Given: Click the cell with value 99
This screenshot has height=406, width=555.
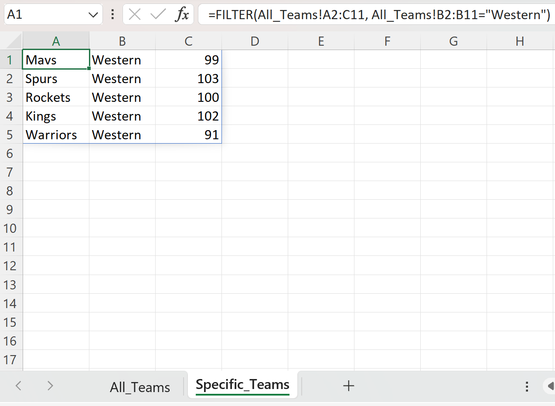Looking at the screenshot, I should click(x=188, y=60).
